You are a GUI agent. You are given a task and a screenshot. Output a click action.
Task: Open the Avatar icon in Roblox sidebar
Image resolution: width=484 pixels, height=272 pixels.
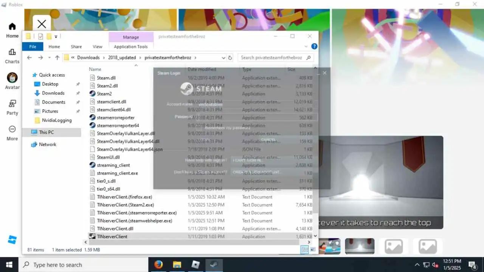tap(12, 77)
